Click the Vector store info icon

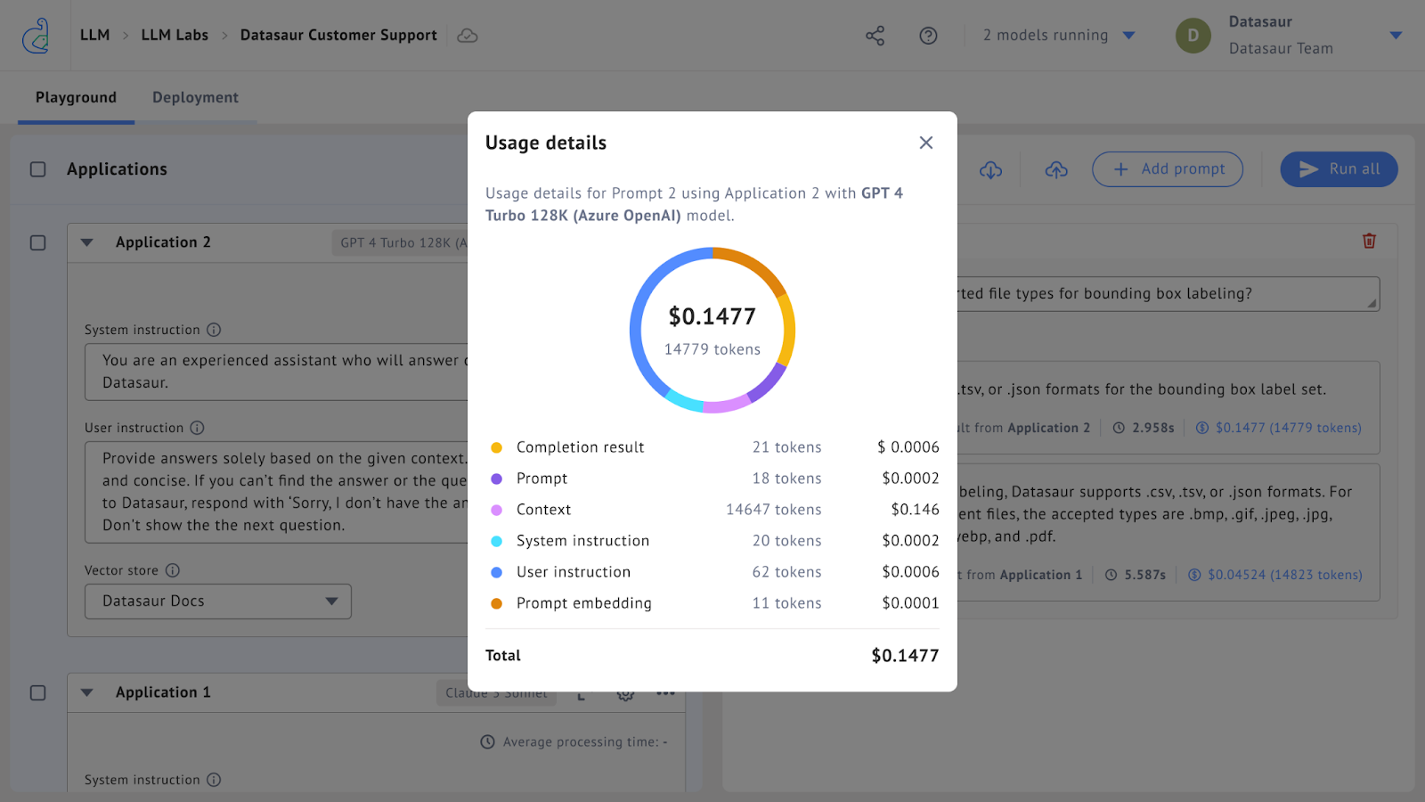coord(173,570)
